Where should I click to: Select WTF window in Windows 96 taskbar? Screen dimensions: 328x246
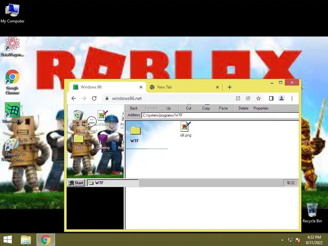[113, 183]
